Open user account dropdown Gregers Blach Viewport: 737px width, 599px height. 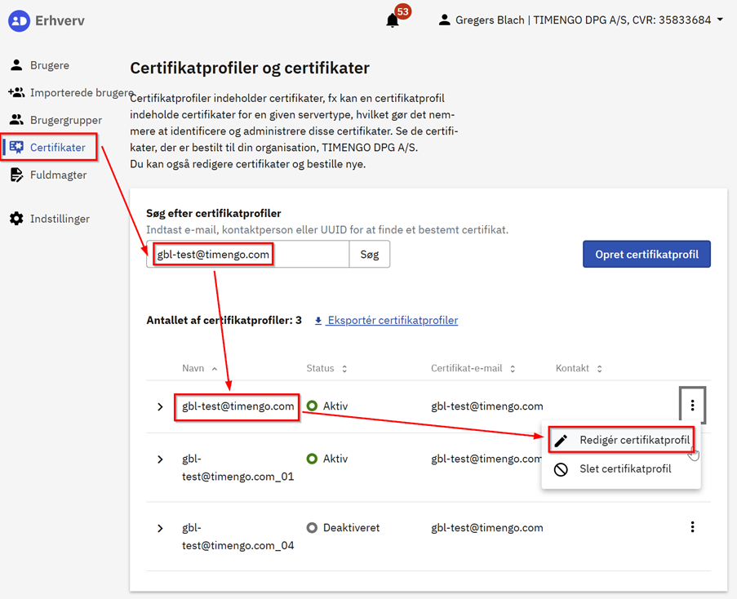pyautogui.click(x=581, y=20)
